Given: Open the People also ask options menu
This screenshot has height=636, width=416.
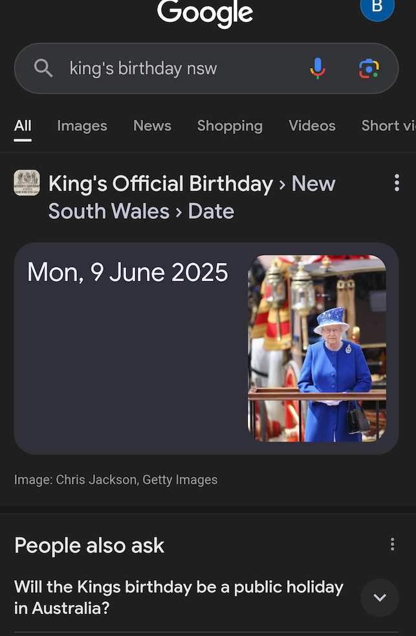Looking at the screenshot, I should 392,545.
